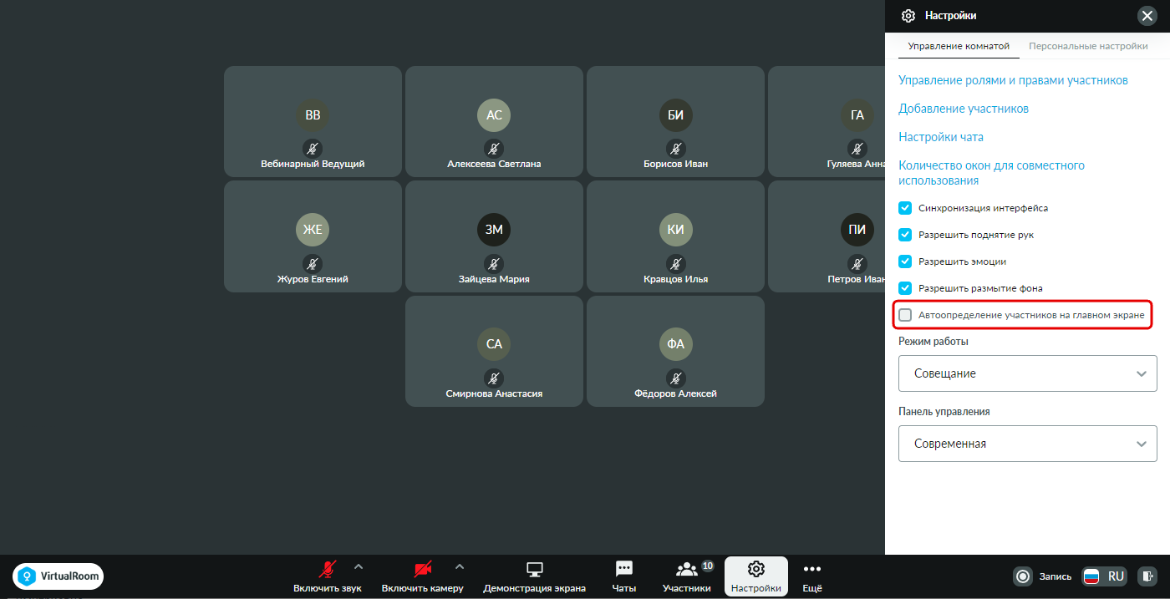Click the VirtualRoom logo

pos(58,576)
